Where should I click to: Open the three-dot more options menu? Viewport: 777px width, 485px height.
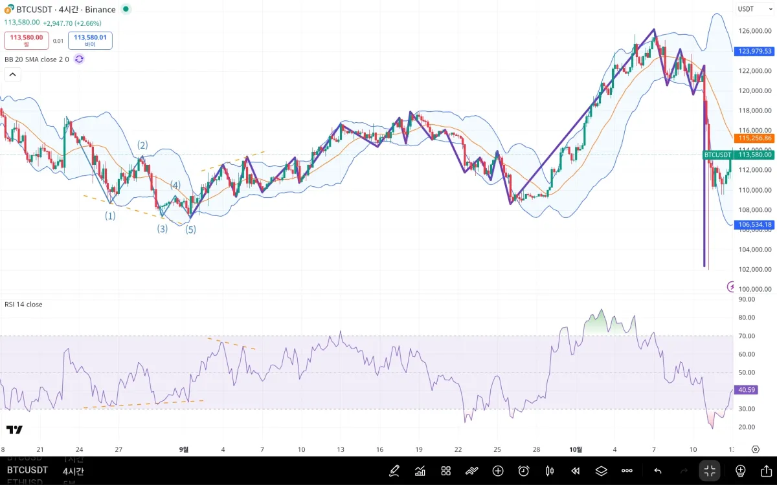point(627,471)
